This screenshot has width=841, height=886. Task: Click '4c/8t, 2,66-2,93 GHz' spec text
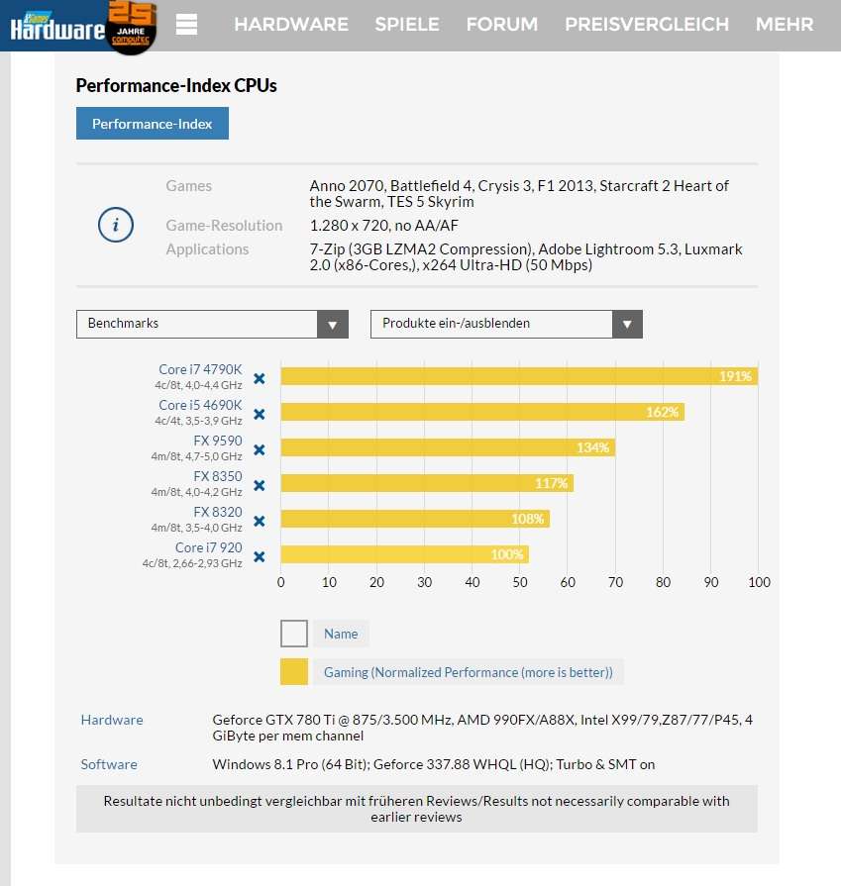(x=192, y=563)
